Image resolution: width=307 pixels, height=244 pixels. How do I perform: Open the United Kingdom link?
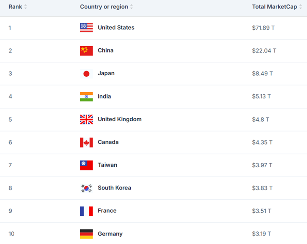[119, 119]
